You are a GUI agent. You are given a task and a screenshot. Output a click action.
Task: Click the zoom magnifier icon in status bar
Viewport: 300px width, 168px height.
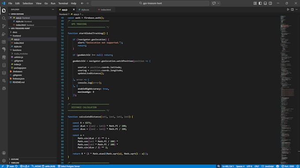(x=218, y=166)
